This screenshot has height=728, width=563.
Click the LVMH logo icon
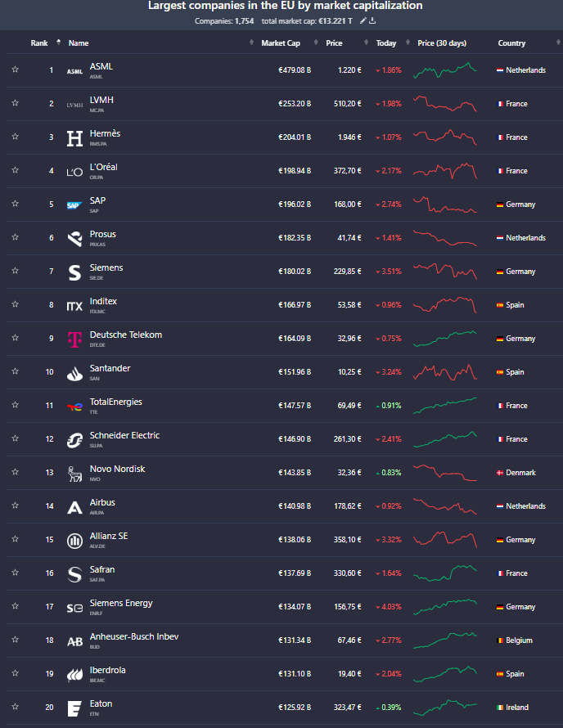74,105
